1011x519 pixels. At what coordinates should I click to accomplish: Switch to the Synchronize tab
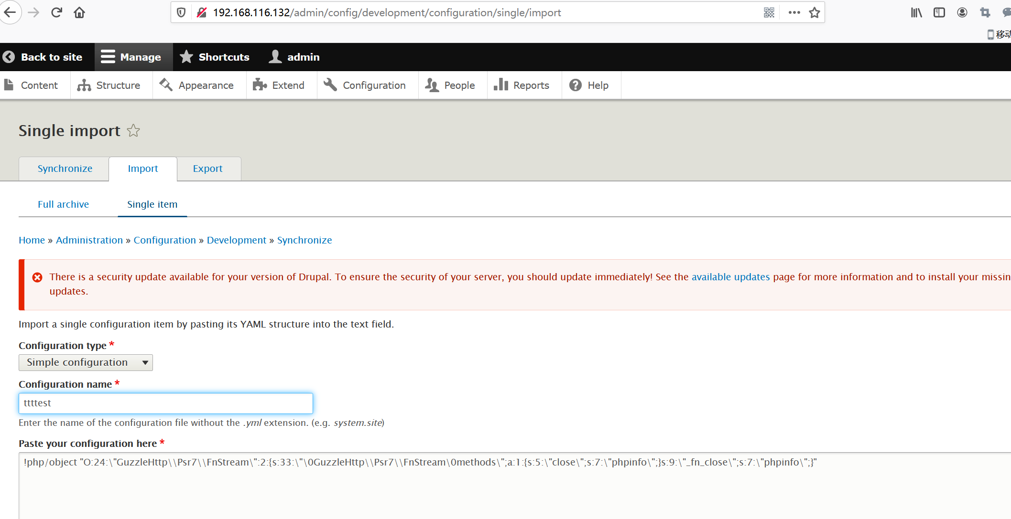[x=65, y=169]
